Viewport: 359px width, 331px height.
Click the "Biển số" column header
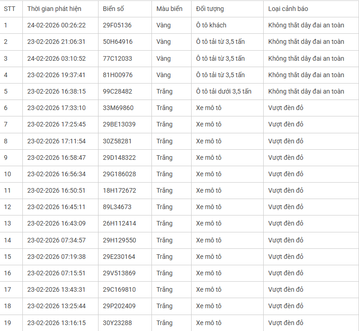pos(113,9)
